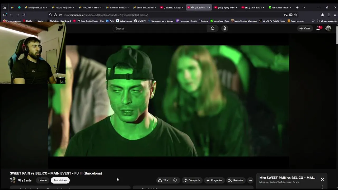Expand list all tabs chevron
338x190 pixels.
(x=304, y=7)
